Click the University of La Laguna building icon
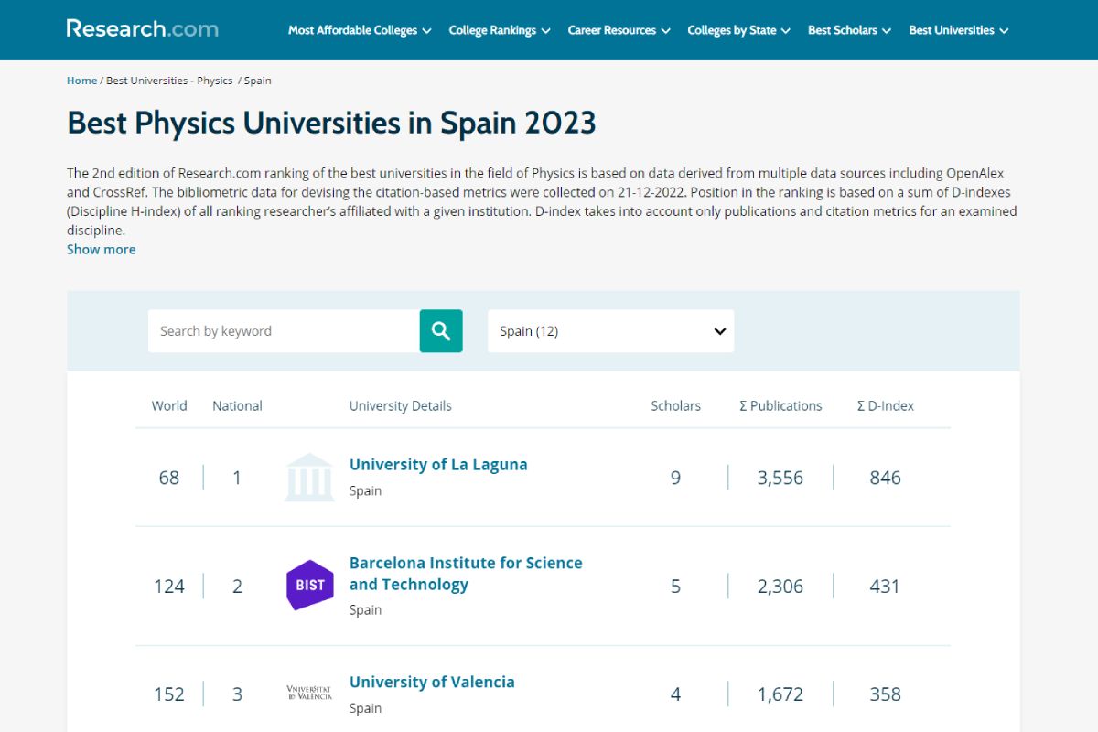This screenshot has height=732, width=1098. (309, 478)
